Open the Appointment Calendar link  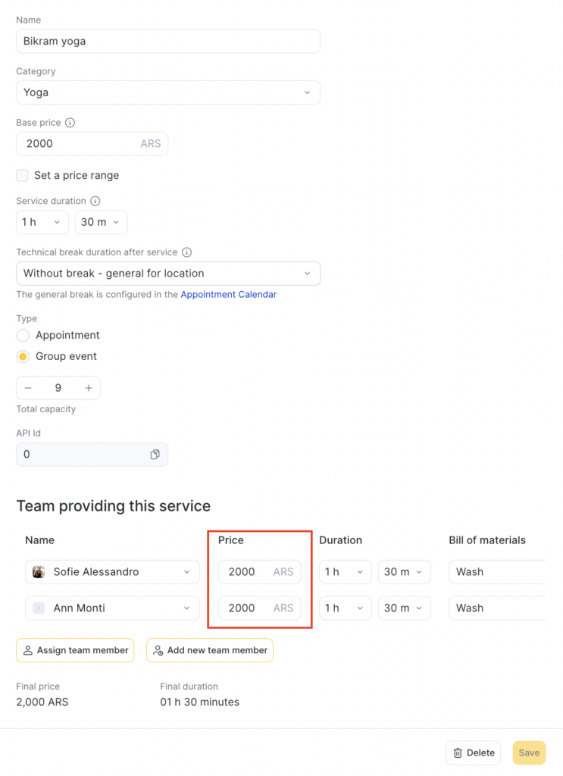(x=228, y=295)
